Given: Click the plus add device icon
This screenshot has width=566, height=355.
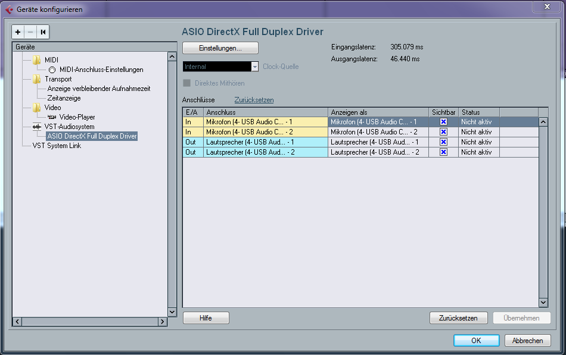Looking at the screenshot, I should (18, 32).
